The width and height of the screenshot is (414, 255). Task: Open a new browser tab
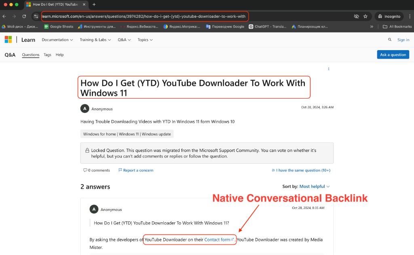point(94,4)
